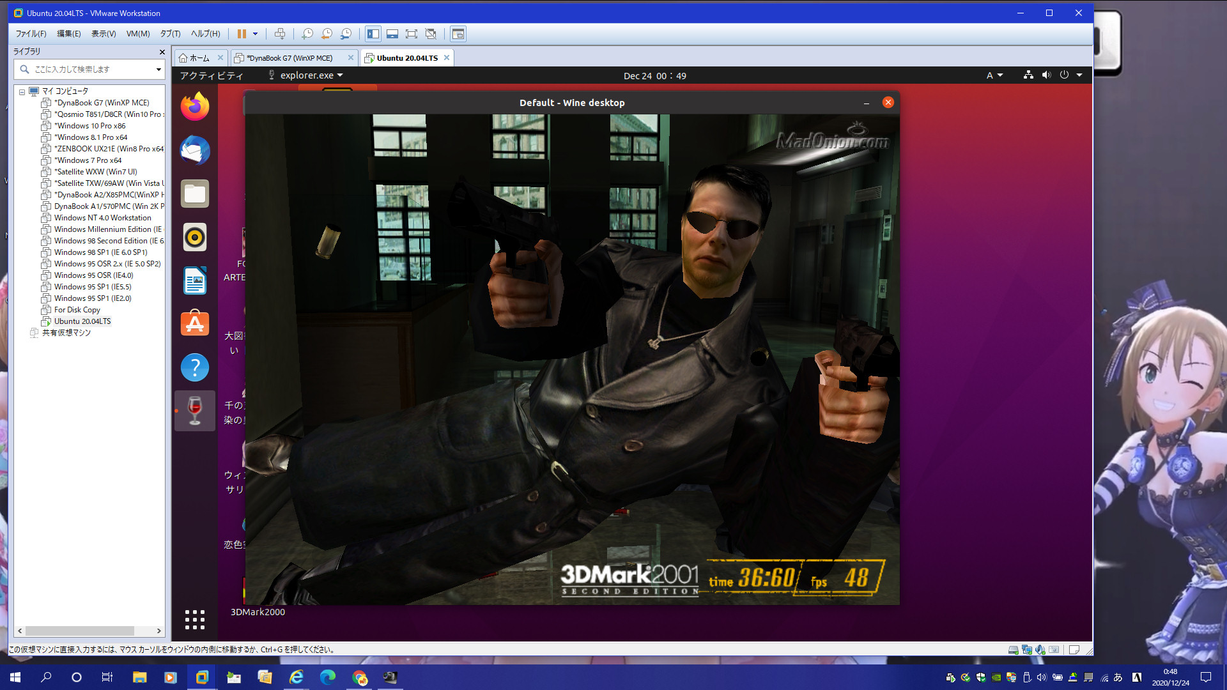This screenshot has height=690, width=1227.
Task: Close the library panel
Action: click(162, 52)
